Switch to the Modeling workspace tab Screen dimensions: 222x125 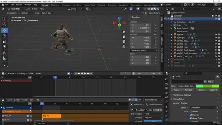(55, 5)
